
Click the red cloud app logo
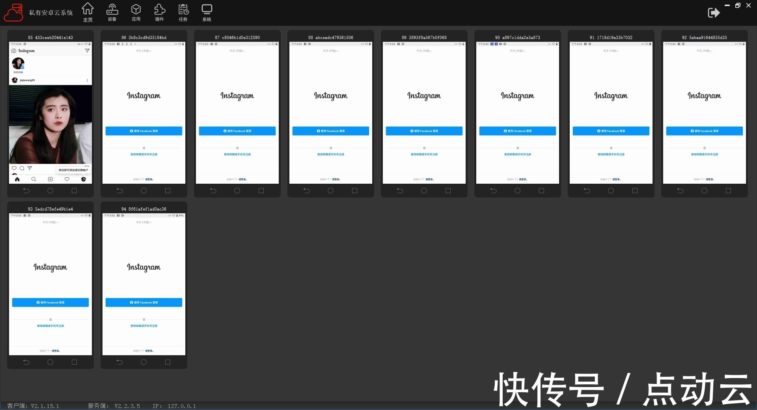click(13, 13)
